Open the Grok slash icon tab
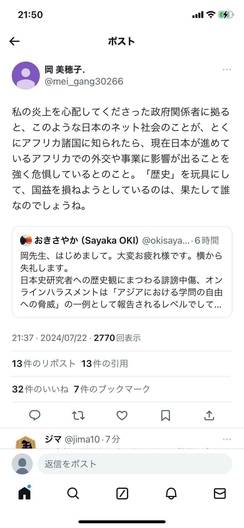This screenshot has width=244, height=528. (x=122, y=493)
